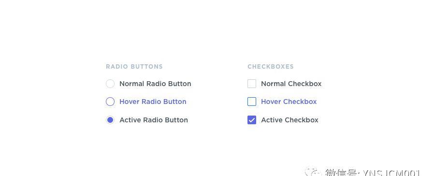This screenshot has height=176, width=435.
Task: Uncheck the Active Checkbox box
Action: click(252, 120)
